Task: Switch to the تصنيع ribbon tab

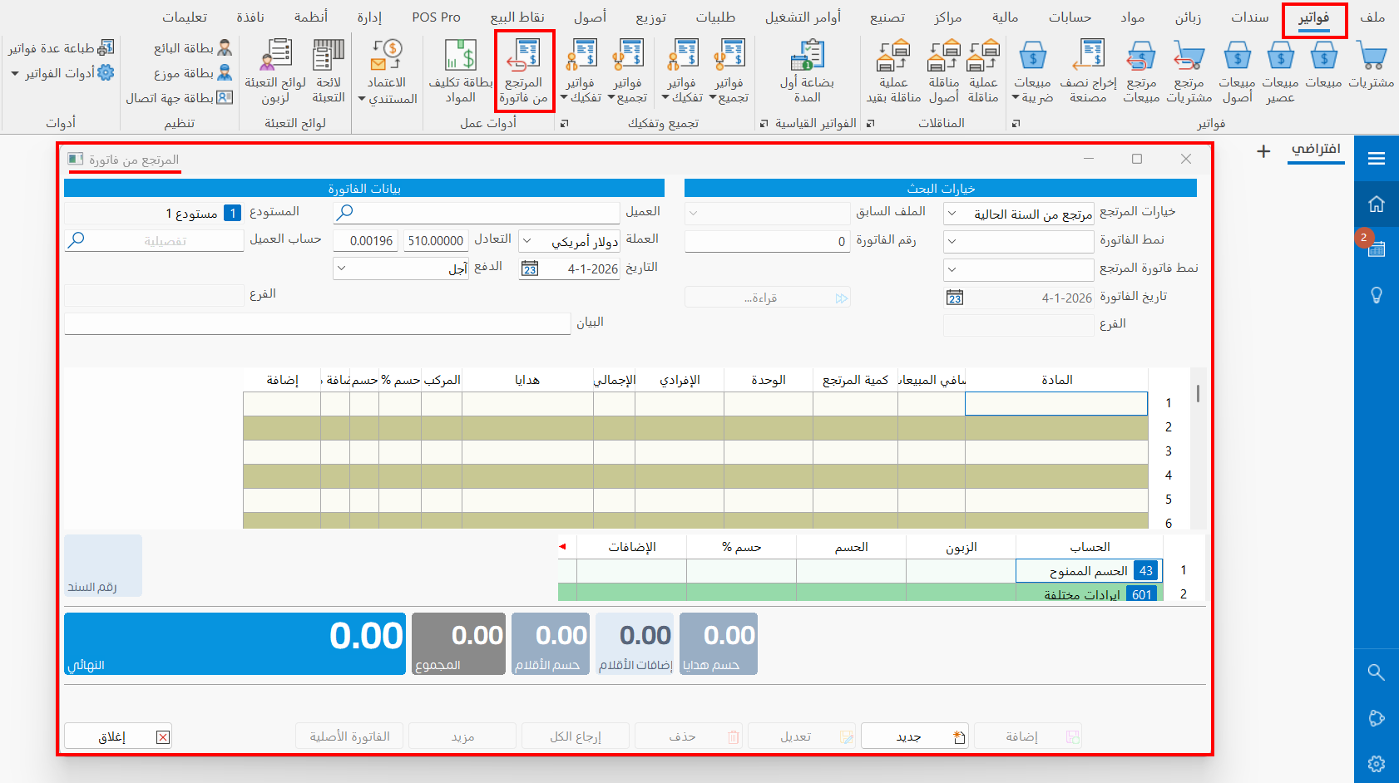Action: point(887,16)
